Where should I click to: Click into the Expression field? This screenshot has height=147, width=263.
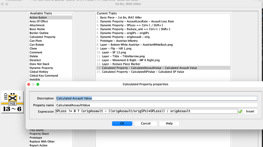[147, 111]
